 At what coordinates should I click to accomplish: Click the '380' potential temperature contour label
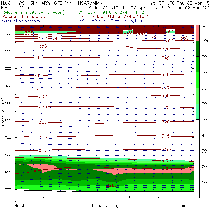point(128,32)
